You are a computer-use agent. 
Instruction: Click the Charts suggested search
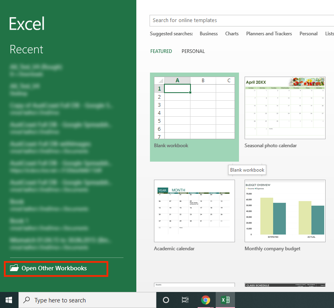232,34
